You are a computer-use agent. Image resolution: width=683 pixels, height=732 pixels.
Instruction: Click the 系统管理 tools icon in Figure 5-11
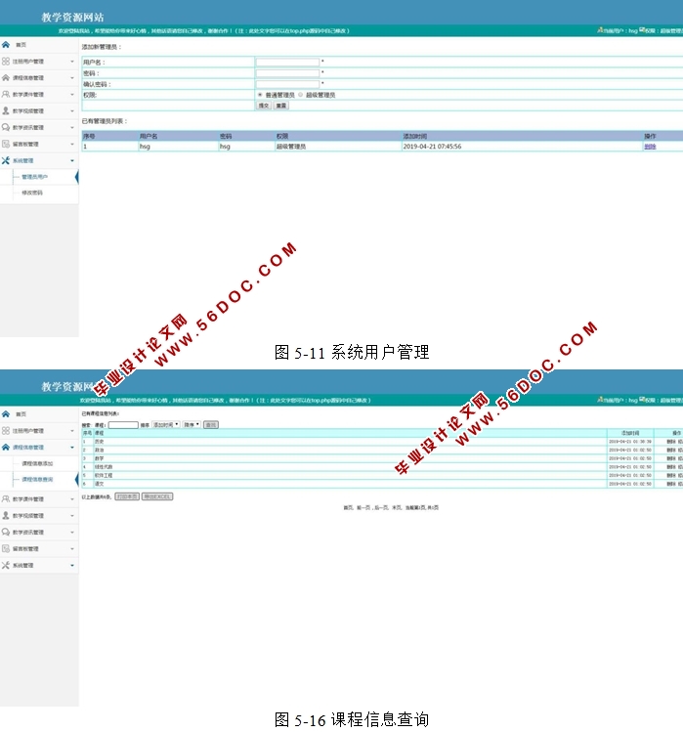tap(6, 160)
